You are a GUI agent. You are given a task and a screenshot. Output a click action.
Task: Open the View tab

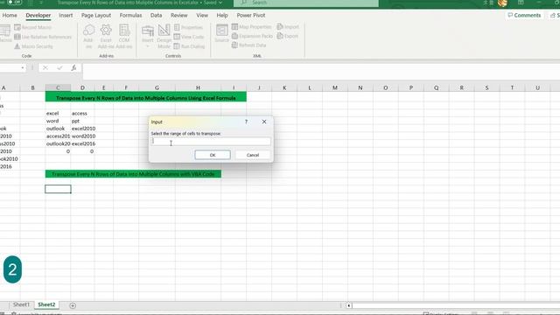point(202,16)
